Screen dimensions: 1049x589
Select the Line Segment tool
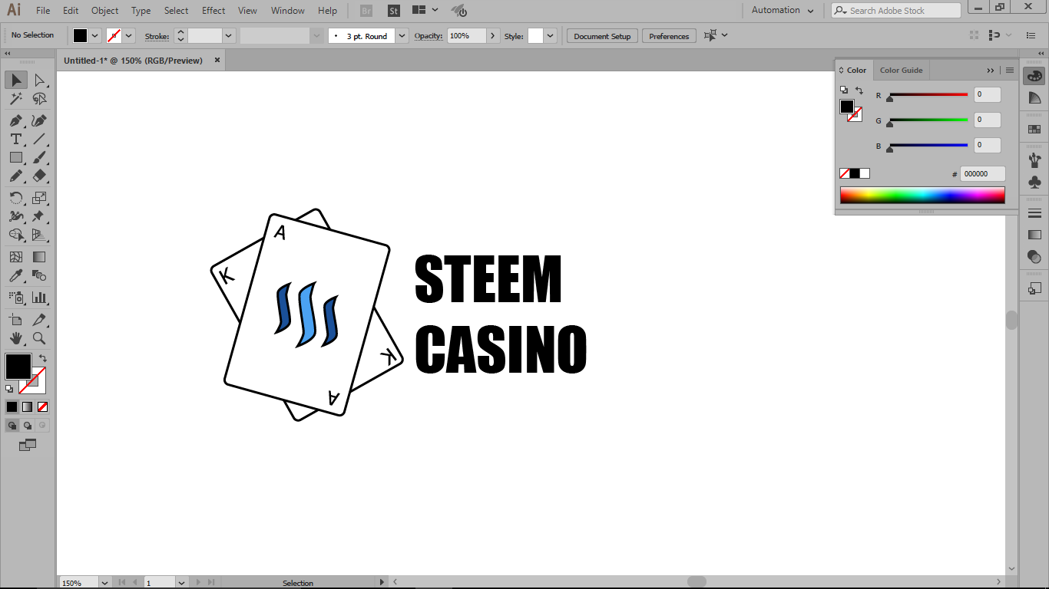tap(39, 139)
